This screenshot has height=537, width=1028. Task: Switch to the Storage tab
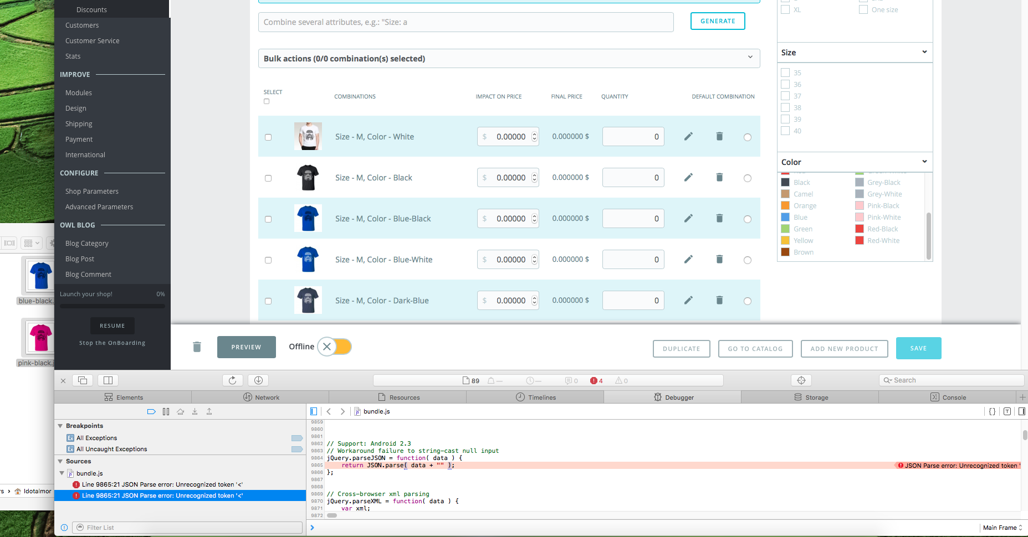pyautogui.click(x=810, y=397)
